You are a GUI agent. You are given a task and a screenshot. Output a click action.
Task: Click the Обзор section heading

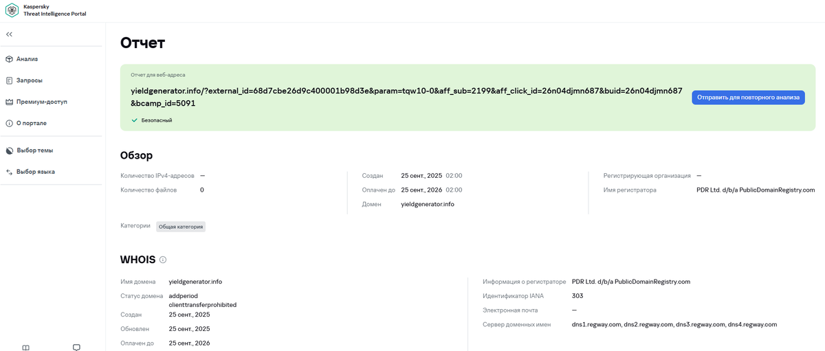pyautogui.click(x=136, y=155)
